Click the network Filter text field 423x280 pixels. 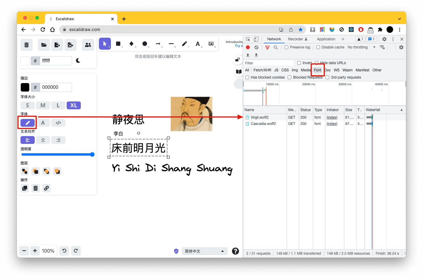click(269, 63)
